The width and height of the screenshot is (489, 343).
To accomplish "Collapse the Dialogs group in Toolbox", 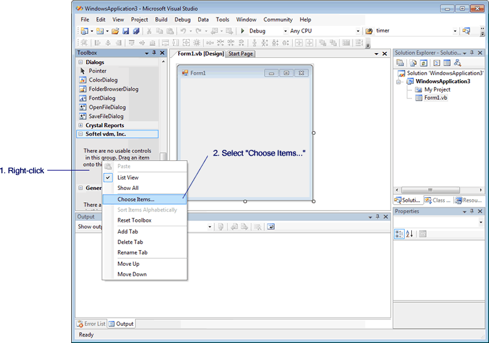I will coord(80,62).
